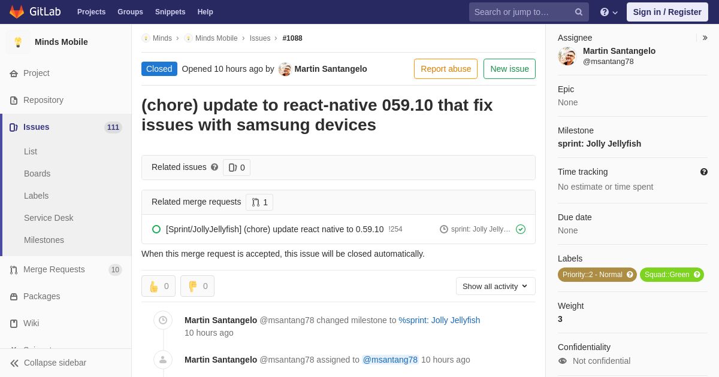
Task: Click Minds Mobile breadcrumb link
Action: click(216, 38)
